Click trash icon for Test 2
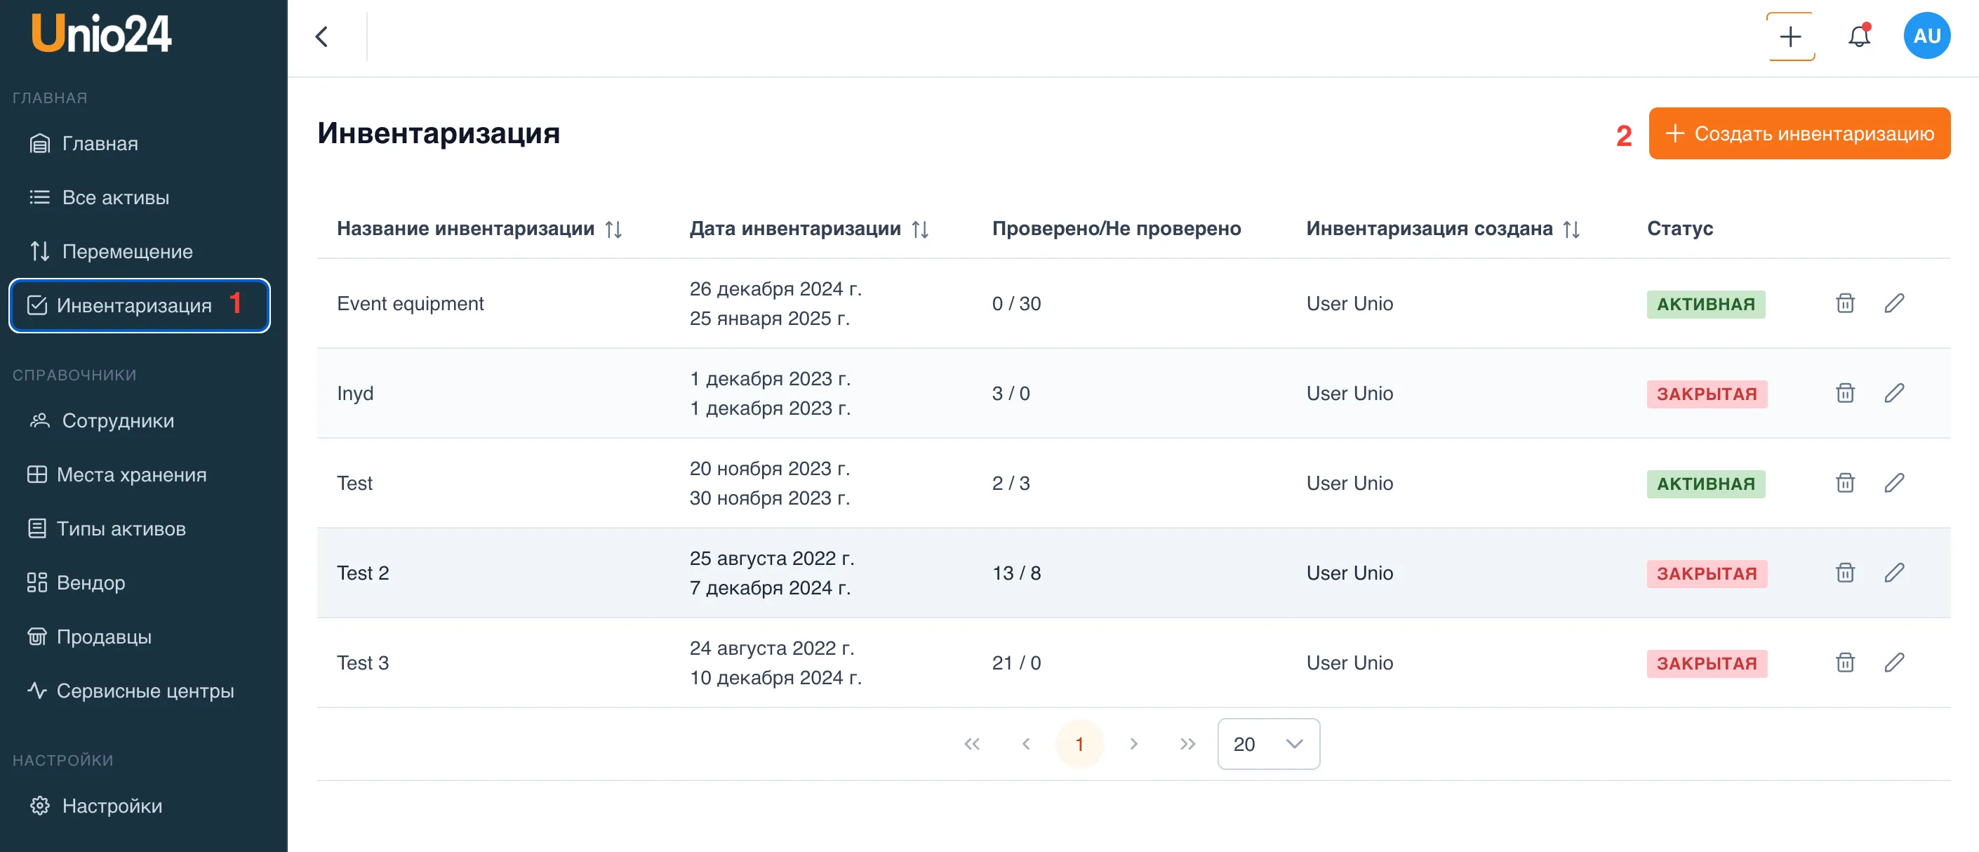1979x852 pixels. click(x=1844, y=573)
